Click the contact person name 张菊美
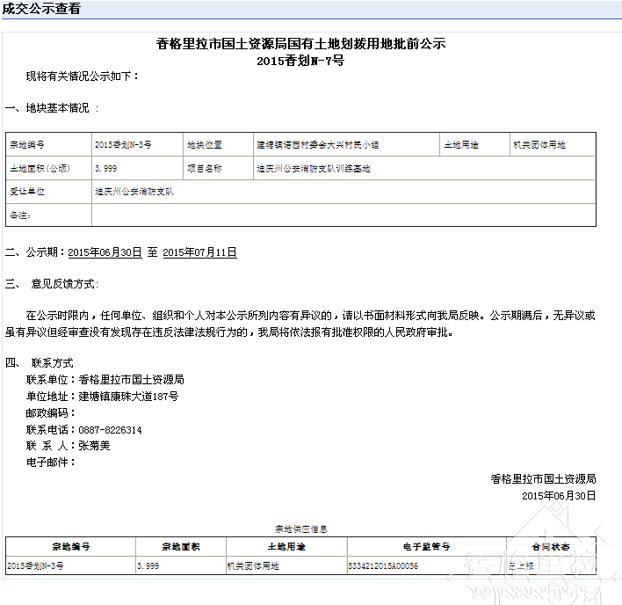622x605 pixels. coord(94,446)
